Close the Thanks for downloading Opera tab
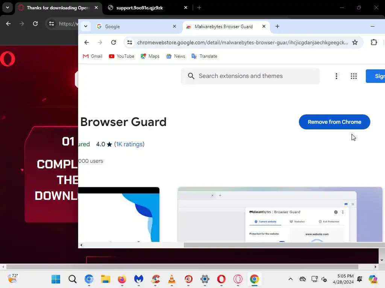This screenshot has height=288, width=385. pyautogui.click(x=96, y=7)
